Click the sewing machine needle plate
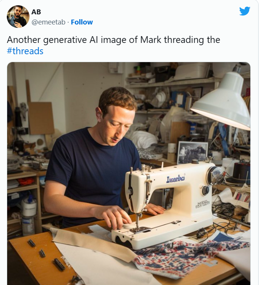Viewport: 259px width, 285px height. 140,230
